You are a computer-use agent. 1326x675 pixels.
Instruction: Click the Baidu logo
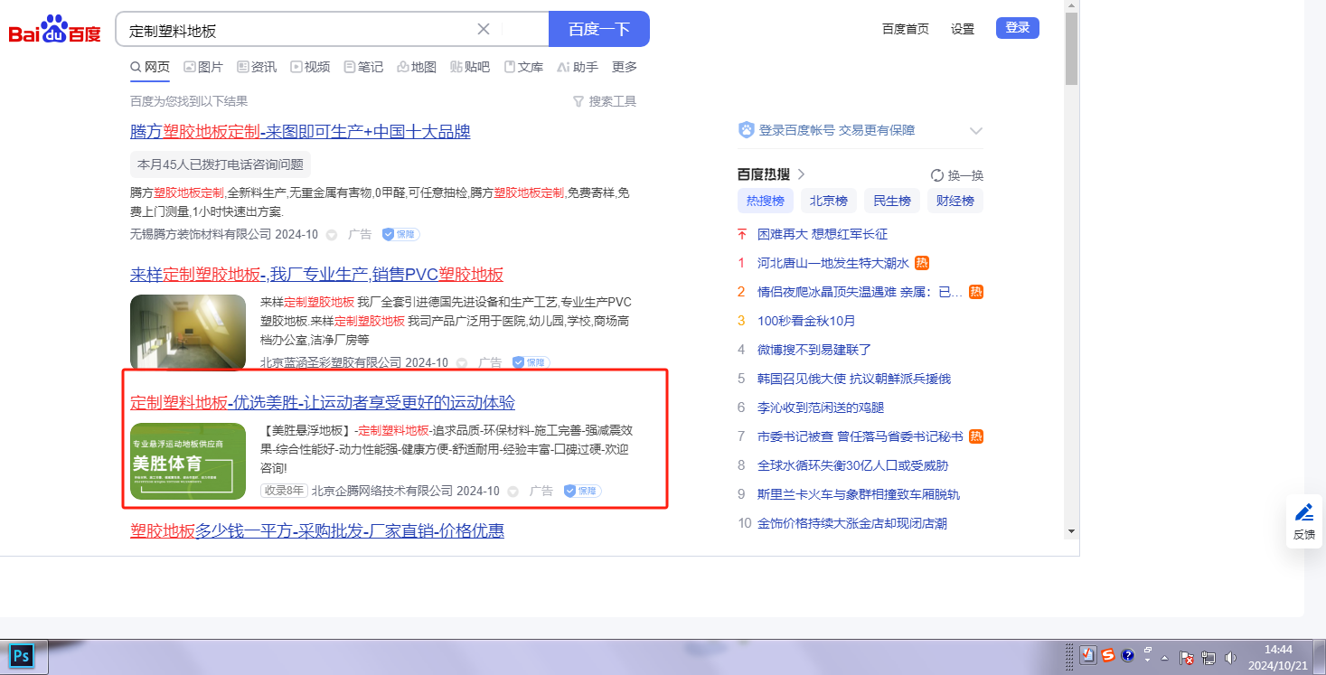pos(55,30)
